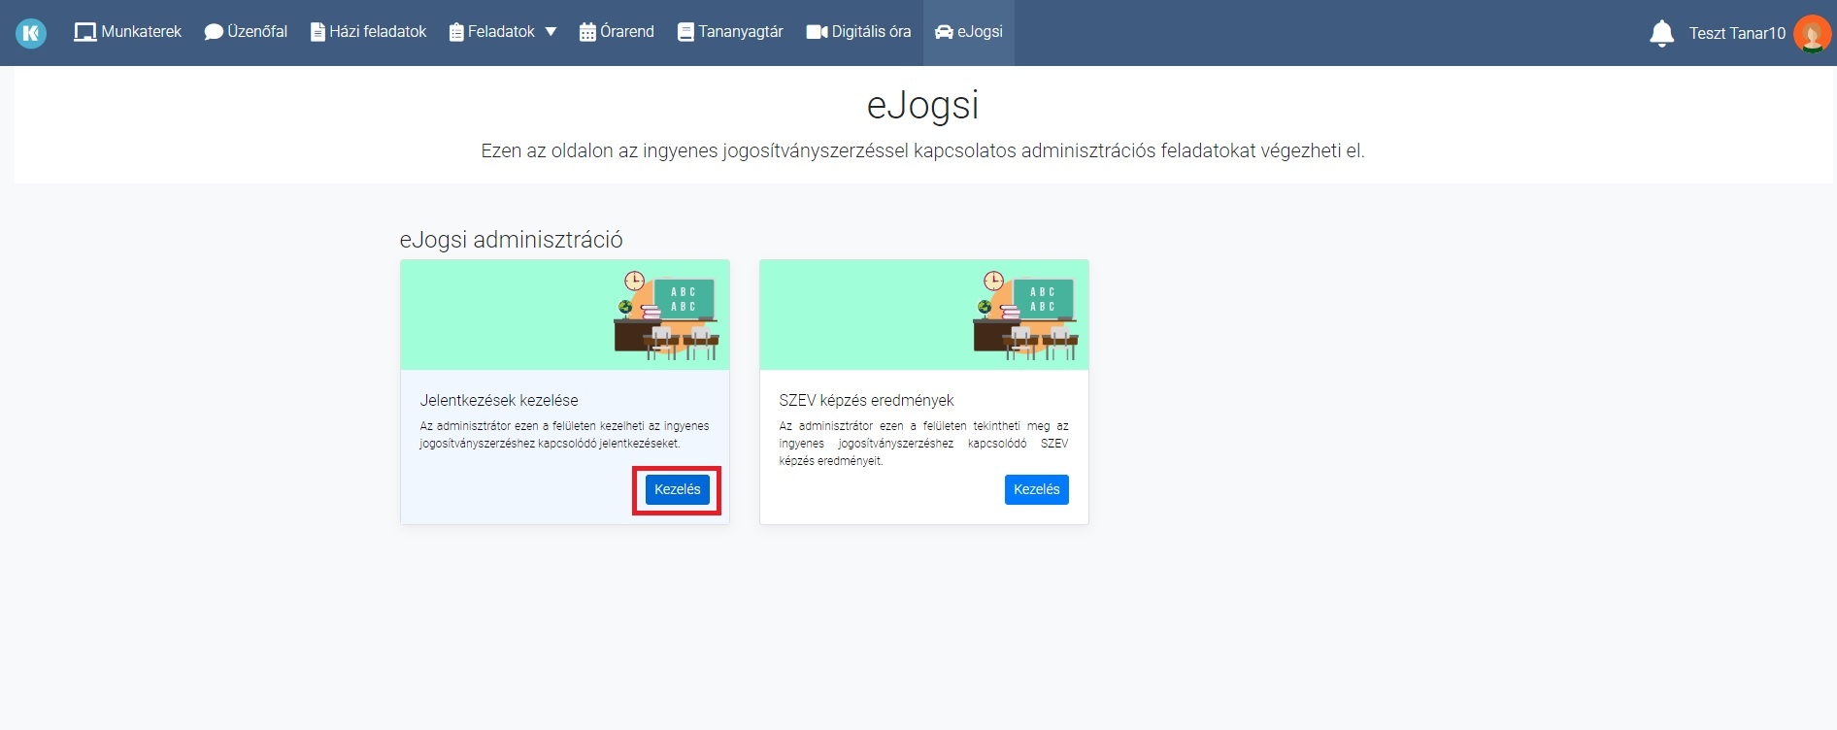Click the K logo home icon
This screenshot has height=730, width=1837.
[x=31, y=33]
